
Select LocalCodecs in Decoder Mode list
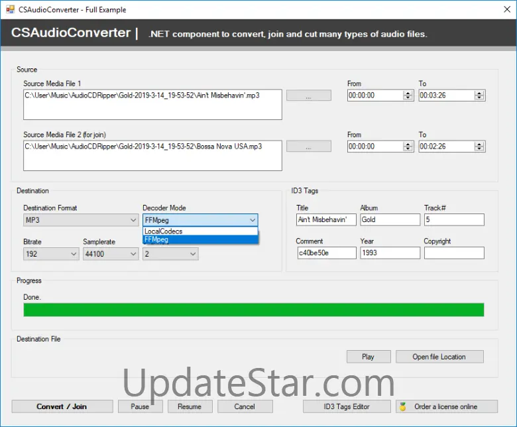click(x=200, y=231)
